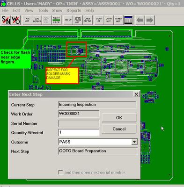This screenshot has height=187, width=184.
Task: Open the View menu
Action: pyautogui.click(x=29, y=10)
